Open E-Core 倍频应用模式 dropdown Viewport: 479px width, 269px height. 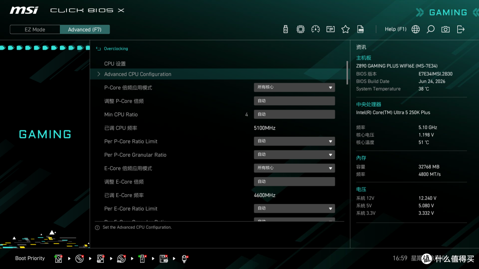(294, 168)
